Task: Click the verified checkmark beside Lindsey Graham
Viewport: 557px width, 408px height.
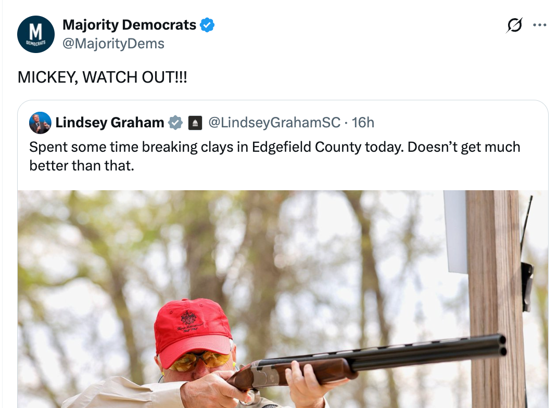Action: (x=175, y=123)
